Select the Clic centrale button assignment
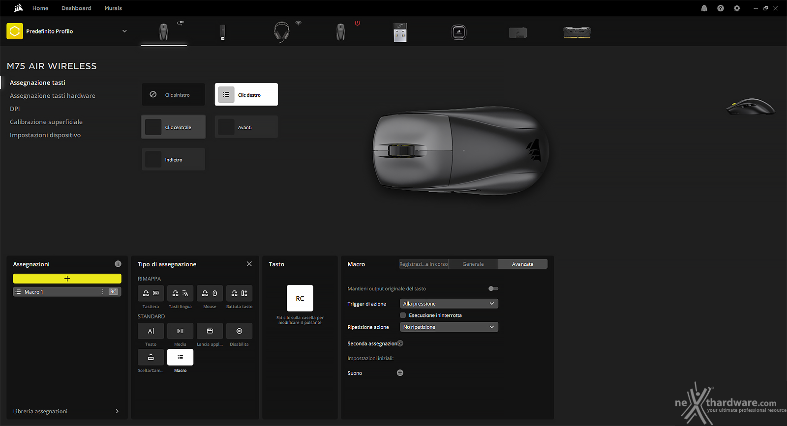 [x=173, y=127]
